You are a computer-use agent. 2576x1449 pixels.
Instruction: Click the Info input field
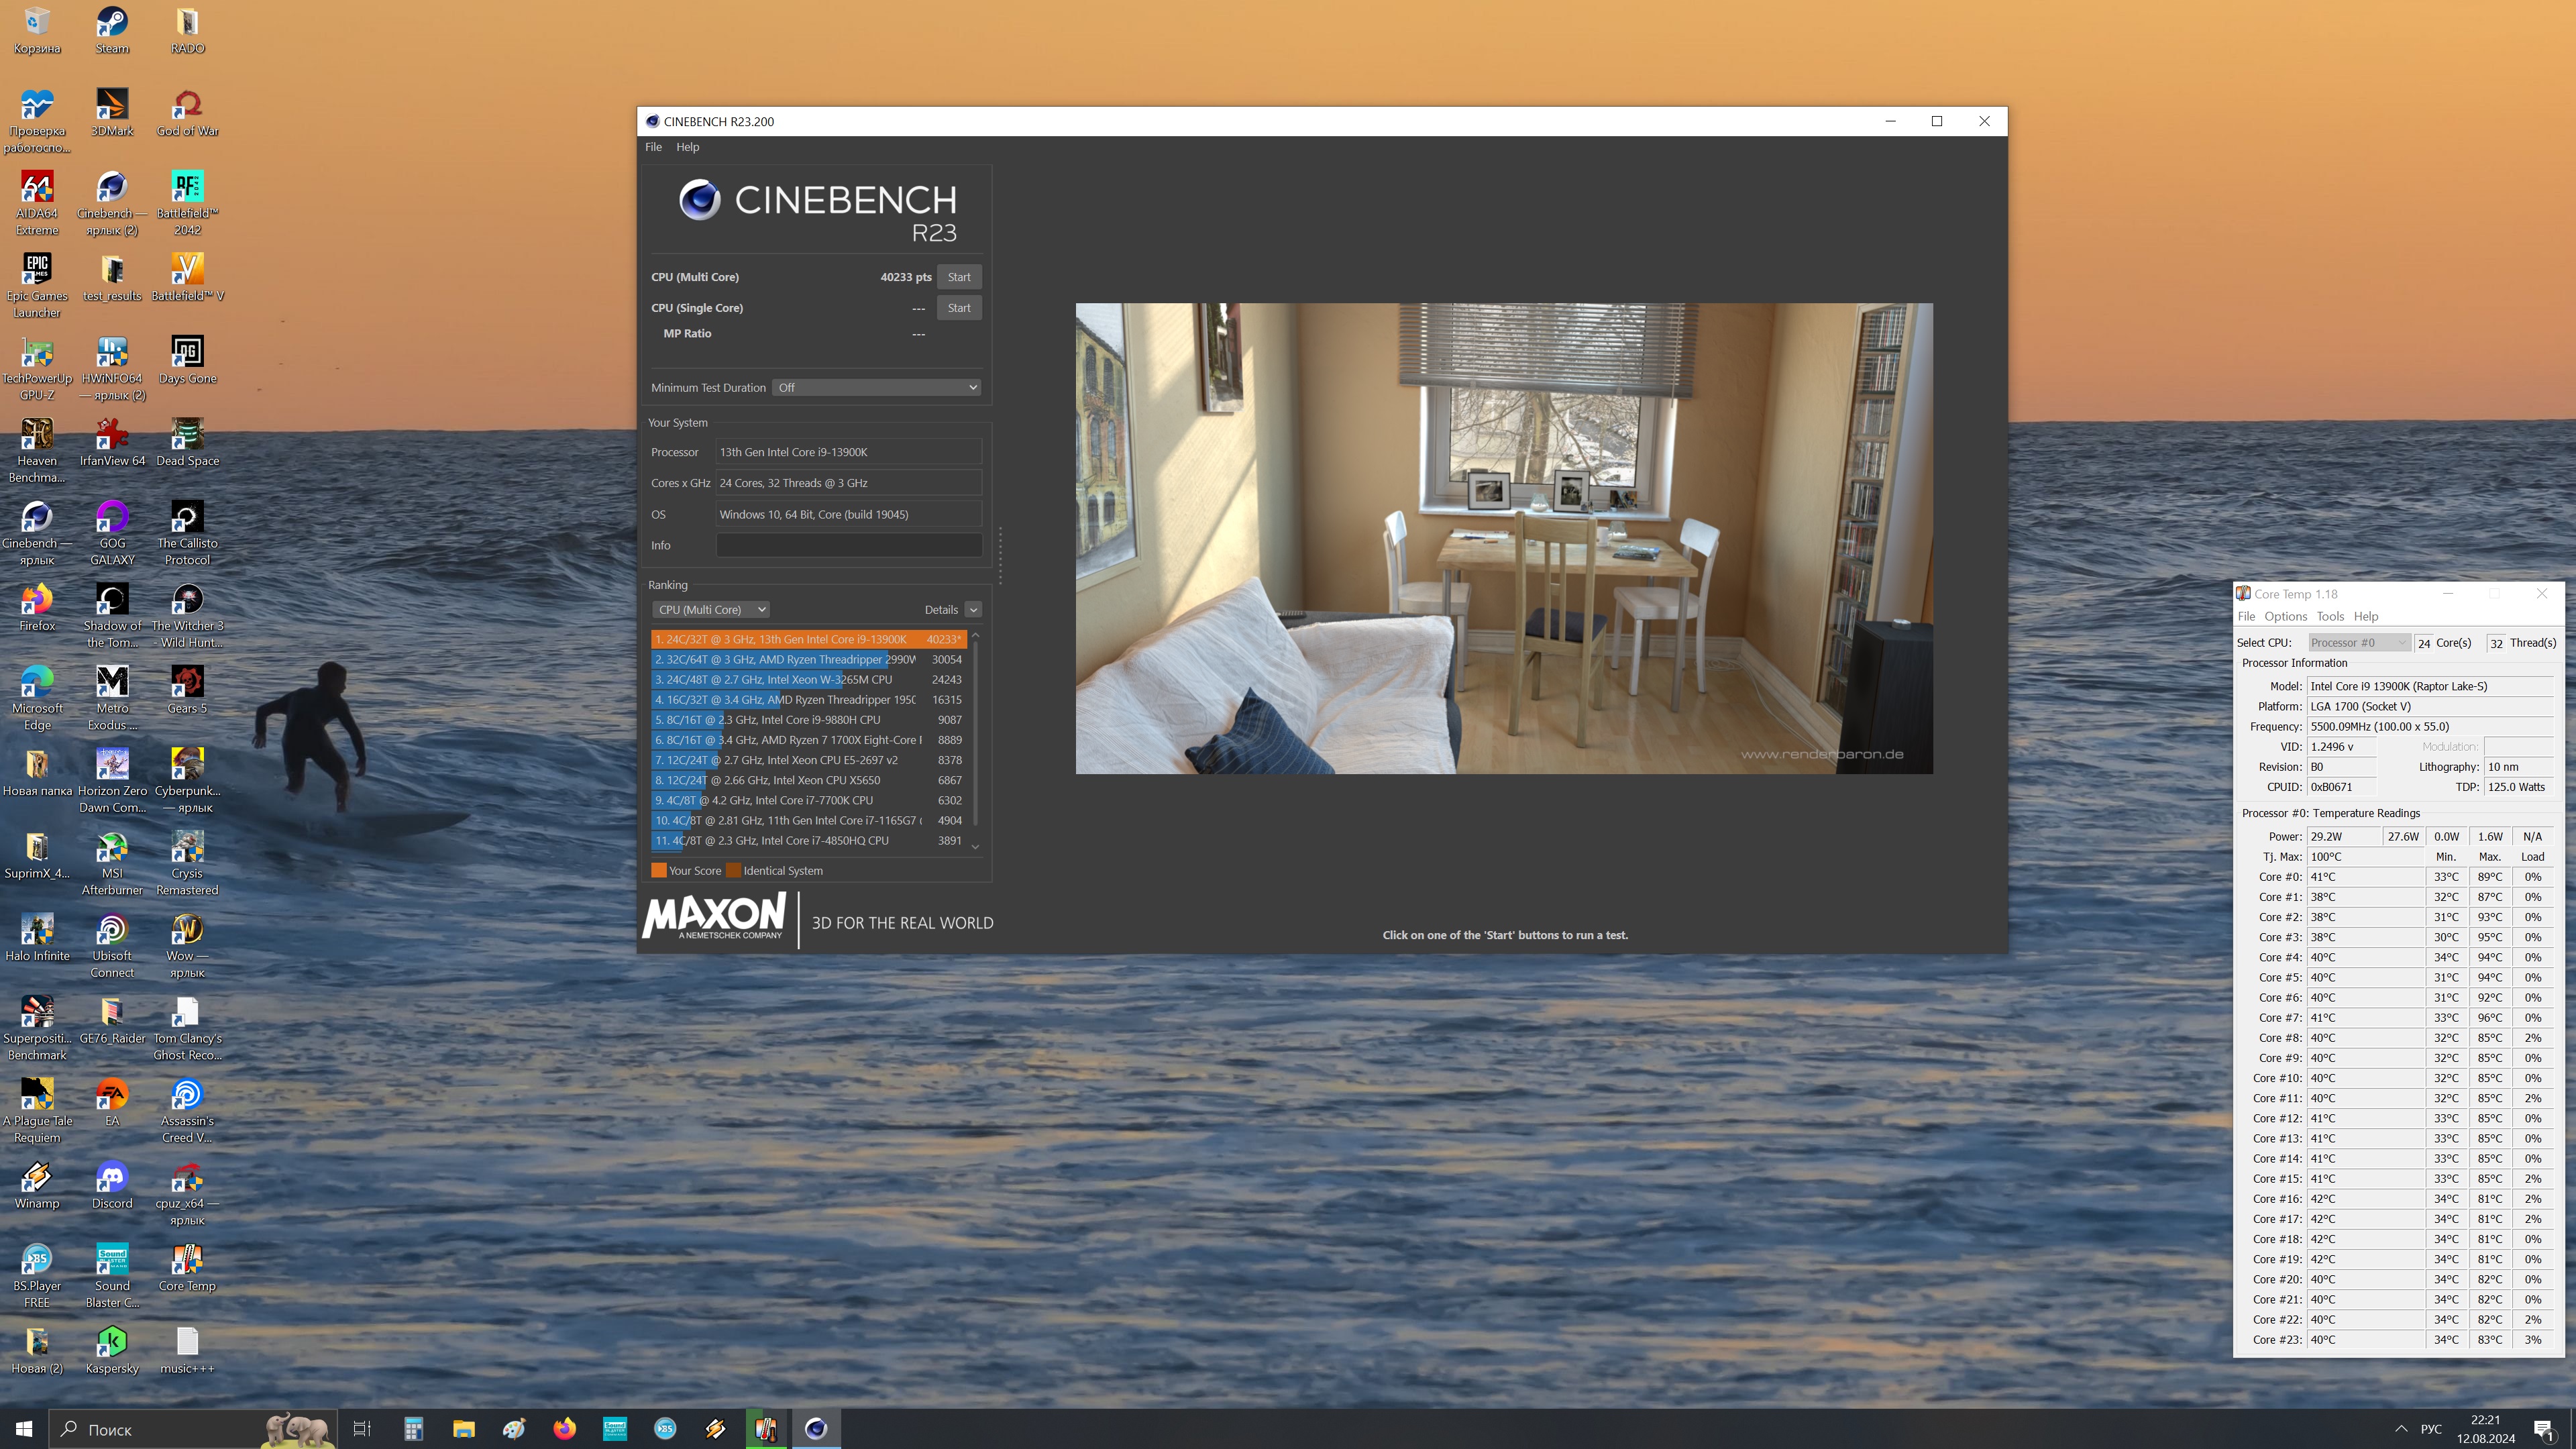(x=848, y=545)
